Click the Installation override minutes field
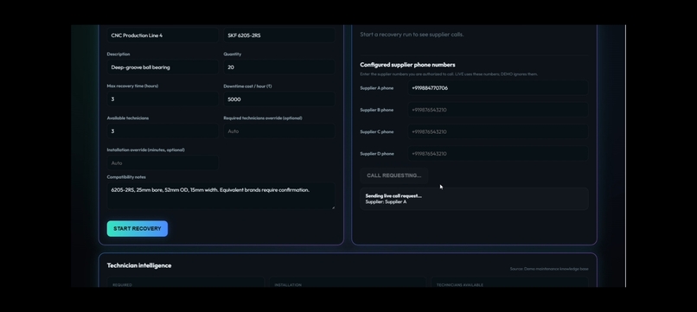Image resolution: width=697 pixels, height=312 pixels. [163, 163]
